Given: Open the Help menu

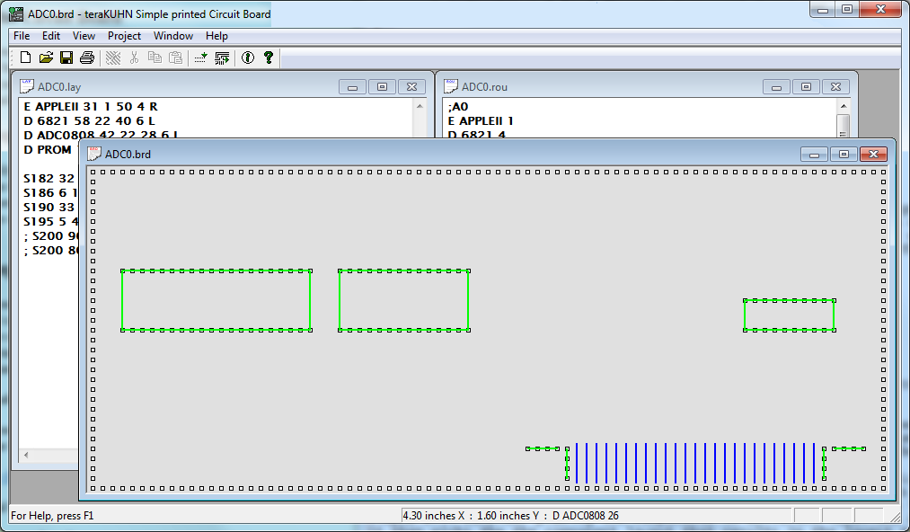Looking at the screenshot, I should (216, 36).
